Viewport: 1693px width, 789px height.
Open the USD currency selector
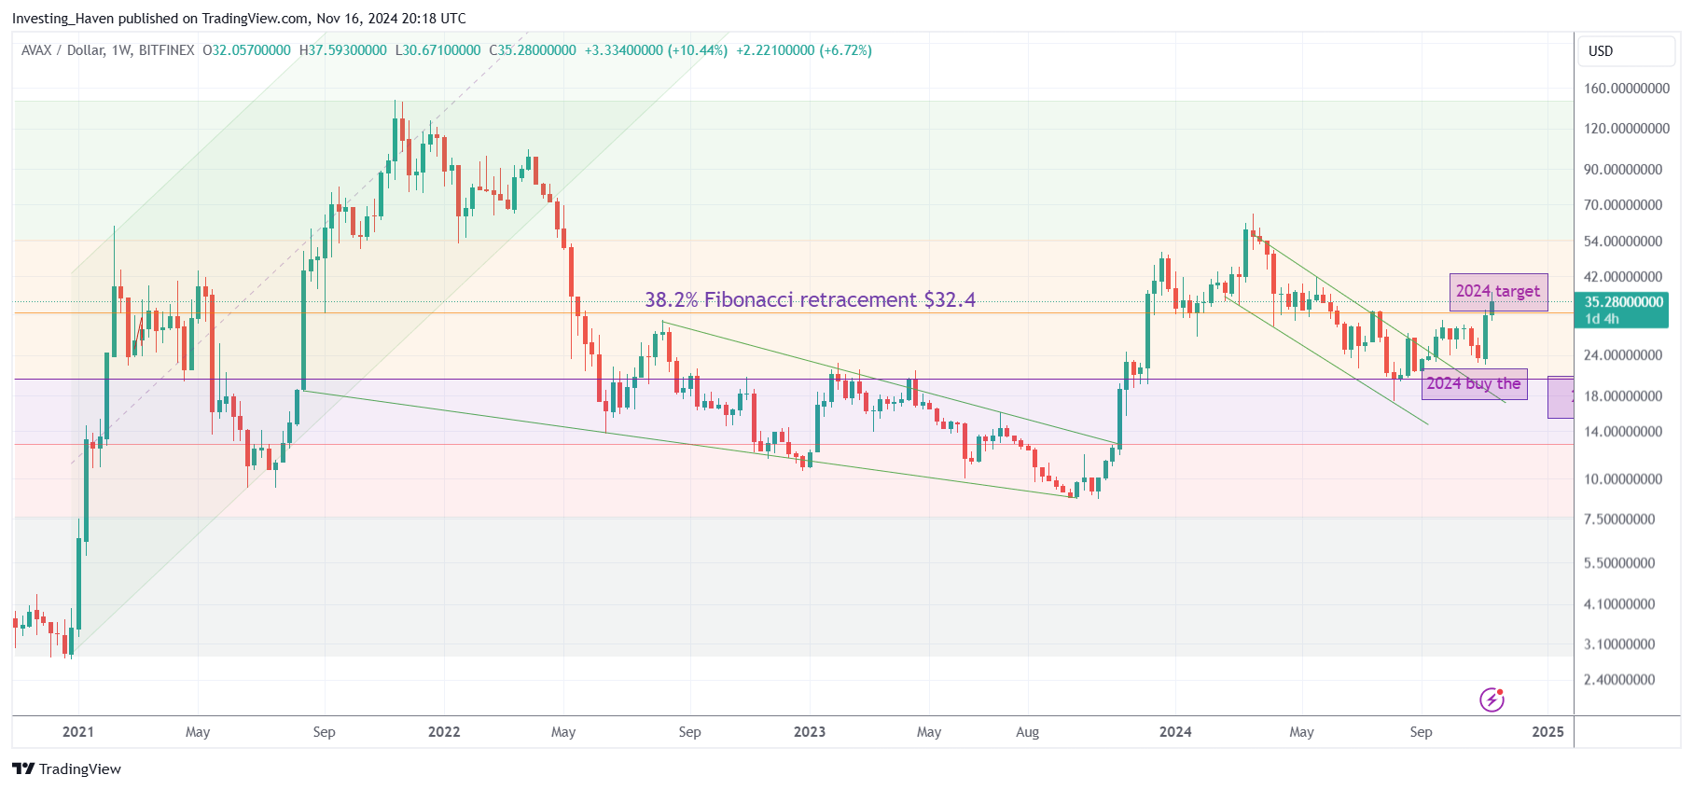pyautogui.click(x=1626, y=51)
